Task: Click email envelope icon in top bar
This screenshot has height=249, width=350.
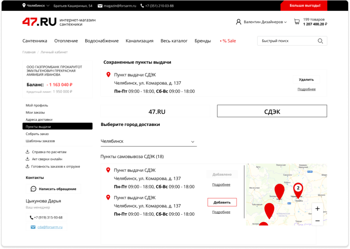Action: [100, 6]
